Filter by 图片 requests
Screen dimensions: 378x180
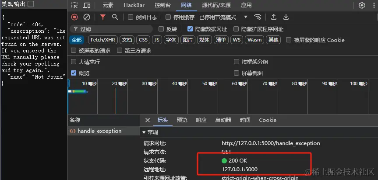pyautogui.click(x=187, y=40)
